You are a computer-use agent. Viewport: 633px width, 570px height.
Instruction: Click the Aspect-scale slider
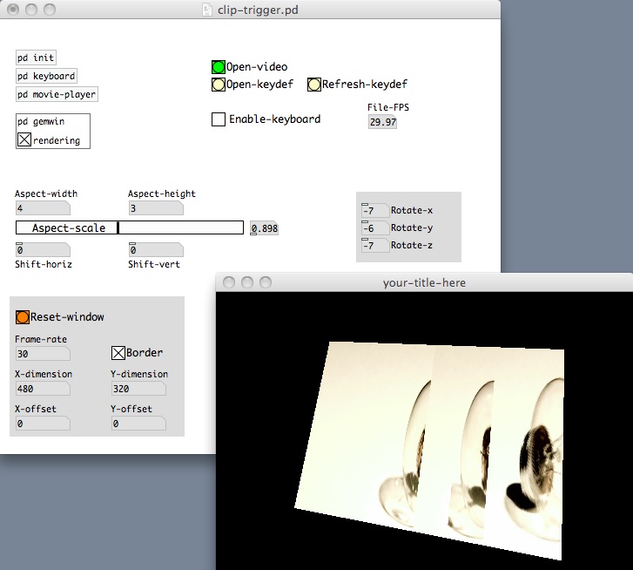tap(130, 227)
